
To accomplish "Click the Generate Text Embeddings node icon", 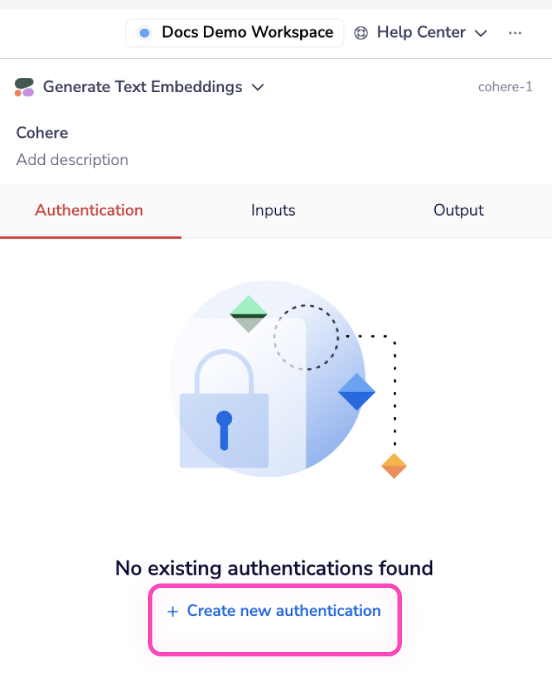I will click(24, 87).
